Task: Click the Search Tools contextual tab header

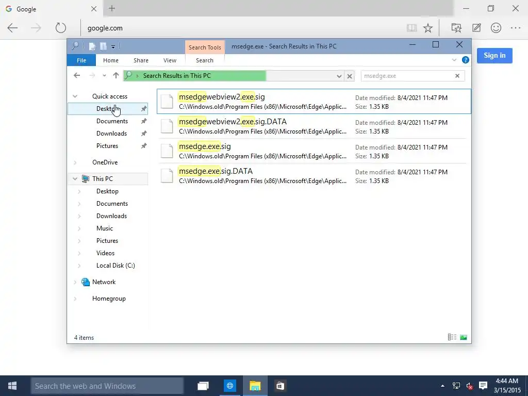Action: point(205,47)
